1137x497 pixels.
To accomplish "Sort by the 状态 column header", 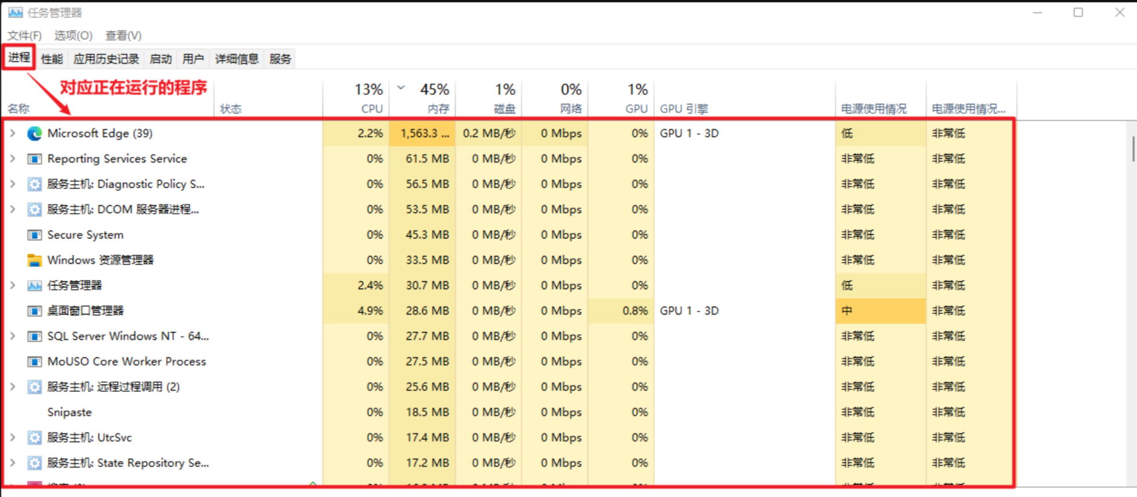I will (x=230, y=109).
